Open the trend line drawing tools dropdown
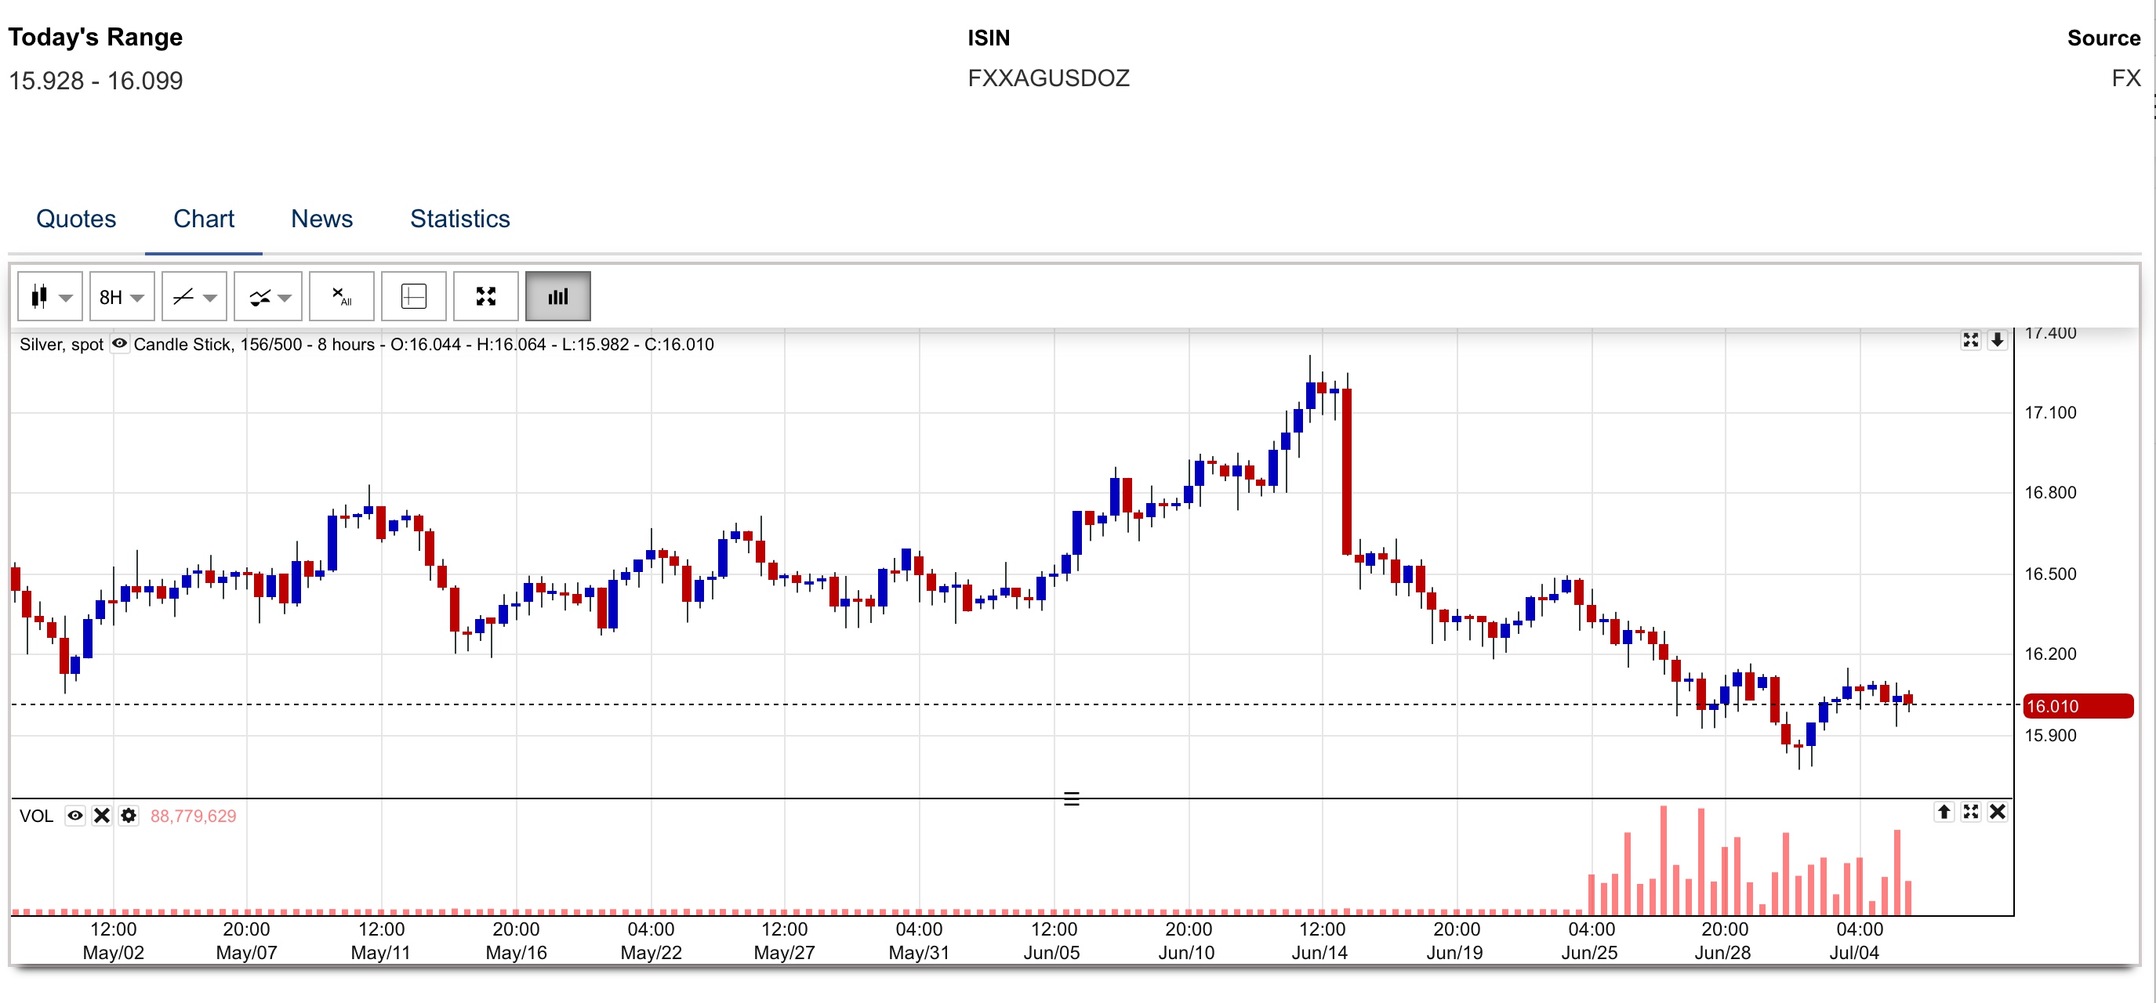 tap(194, 296)
